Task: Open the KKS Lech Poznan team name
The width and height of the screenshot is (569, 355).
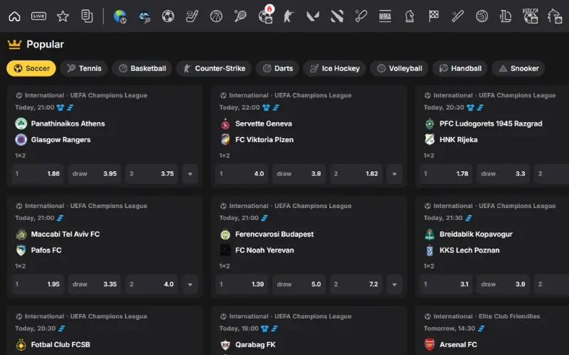Action: click(x=469, y=251)
